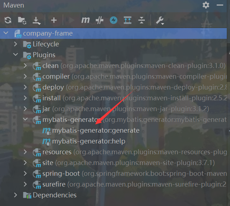Click the generate goal 'm' icon

tap(47, 131)
